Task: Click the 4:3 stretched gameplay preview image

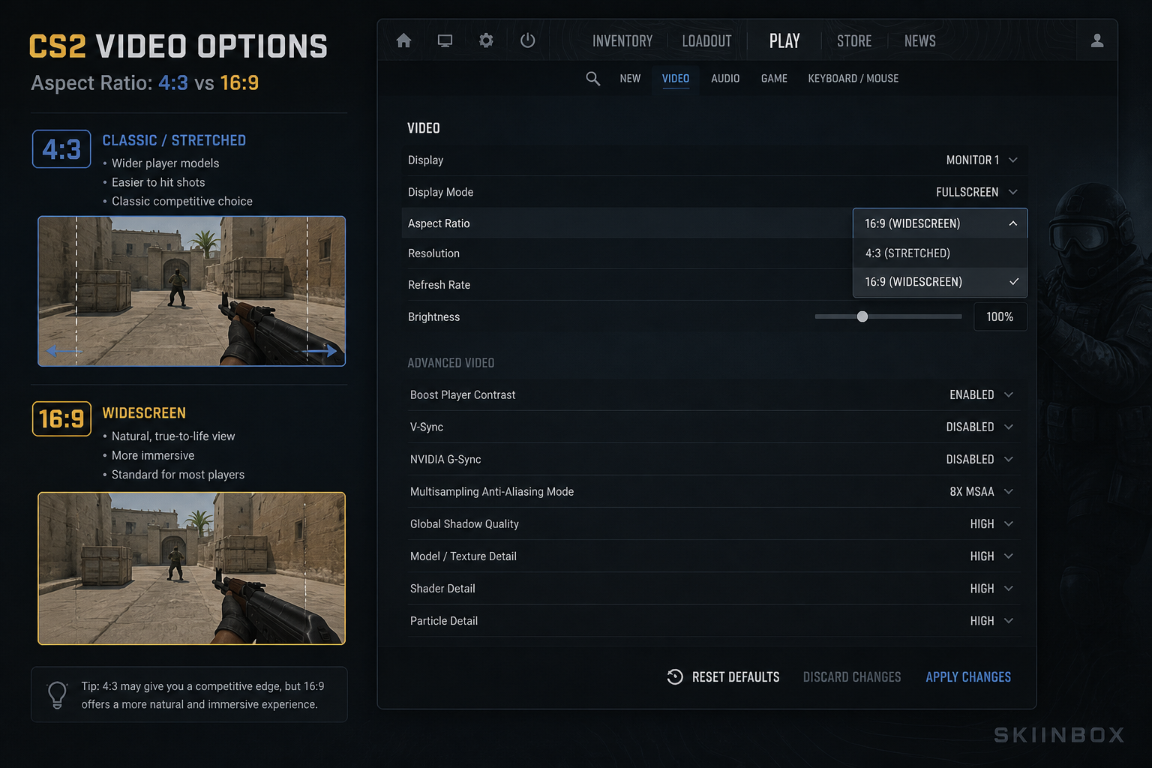Action: coord(192,291)
